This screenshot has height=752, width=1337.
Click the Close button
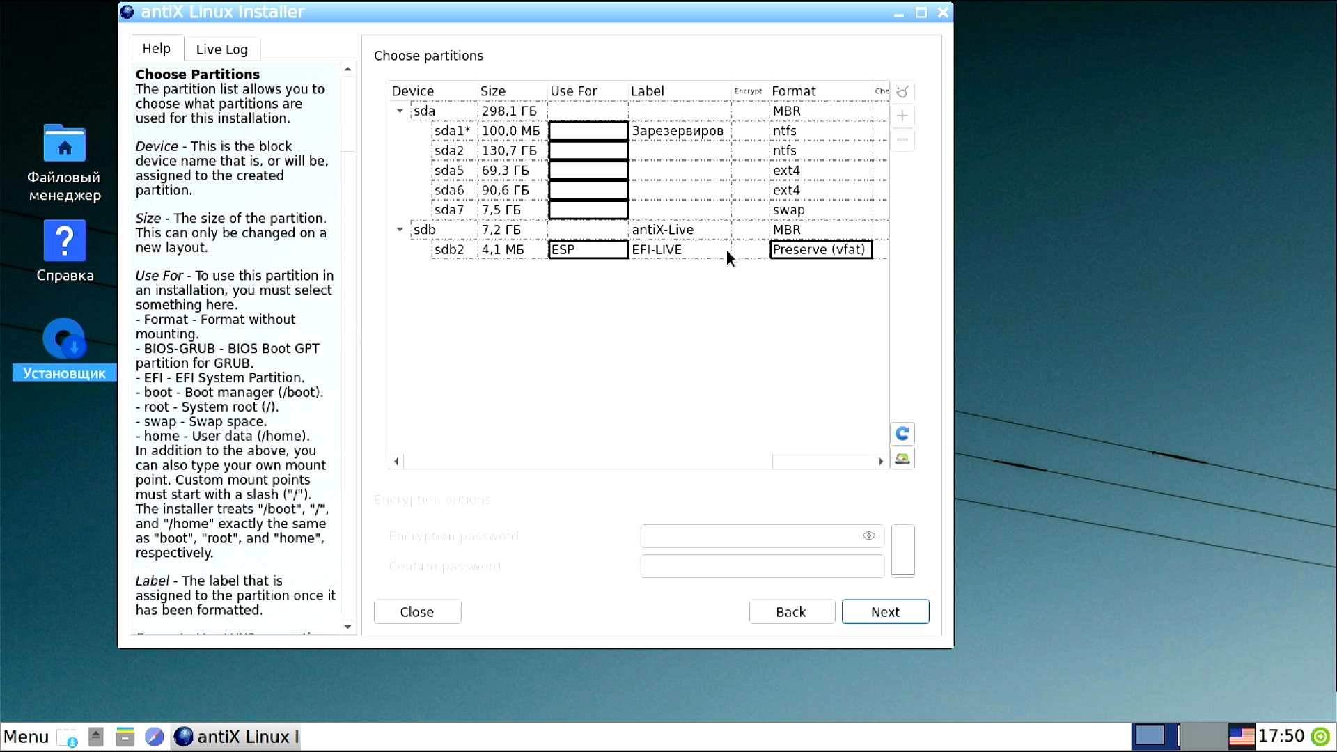click(x=417, y=611)
